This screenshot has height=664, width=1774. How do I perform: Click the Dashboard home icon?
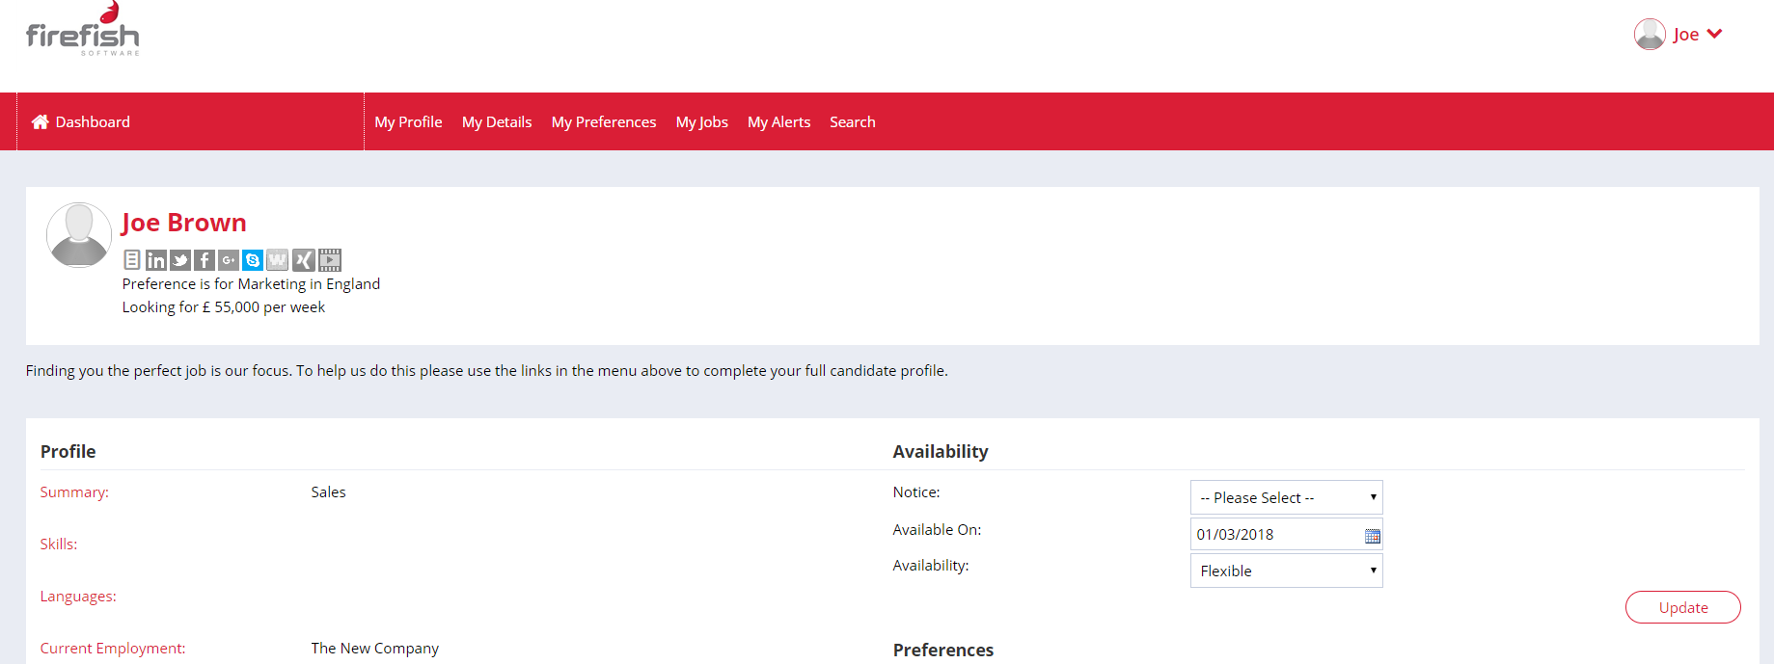[40, 122]
